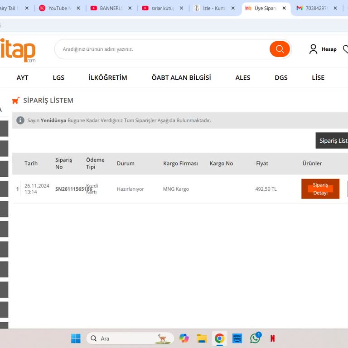The width and height of the screenshot is (348, 348).
Task: Click the Durum column header
Action: click(x=126, y=163)
